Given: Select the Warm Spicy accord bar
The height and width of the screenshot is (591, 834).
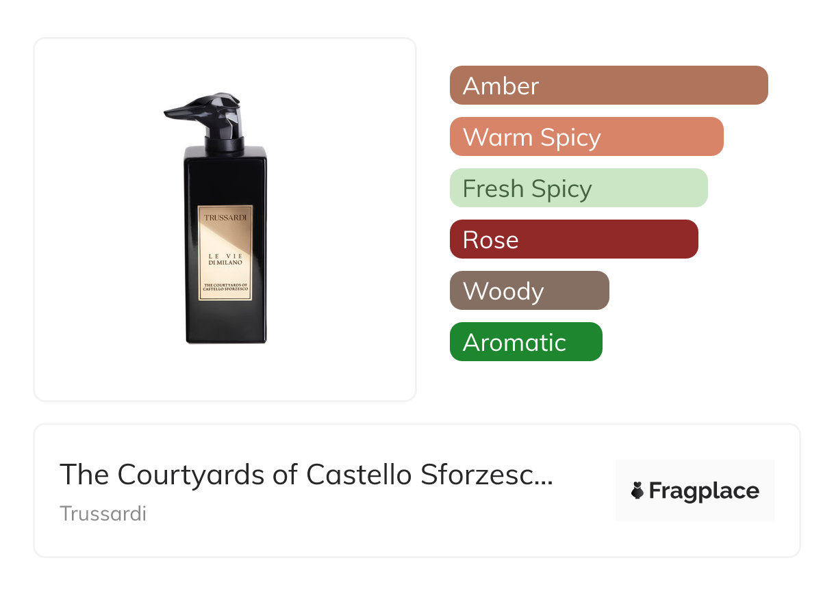Looking at the screenshot, I should point(586,137).
